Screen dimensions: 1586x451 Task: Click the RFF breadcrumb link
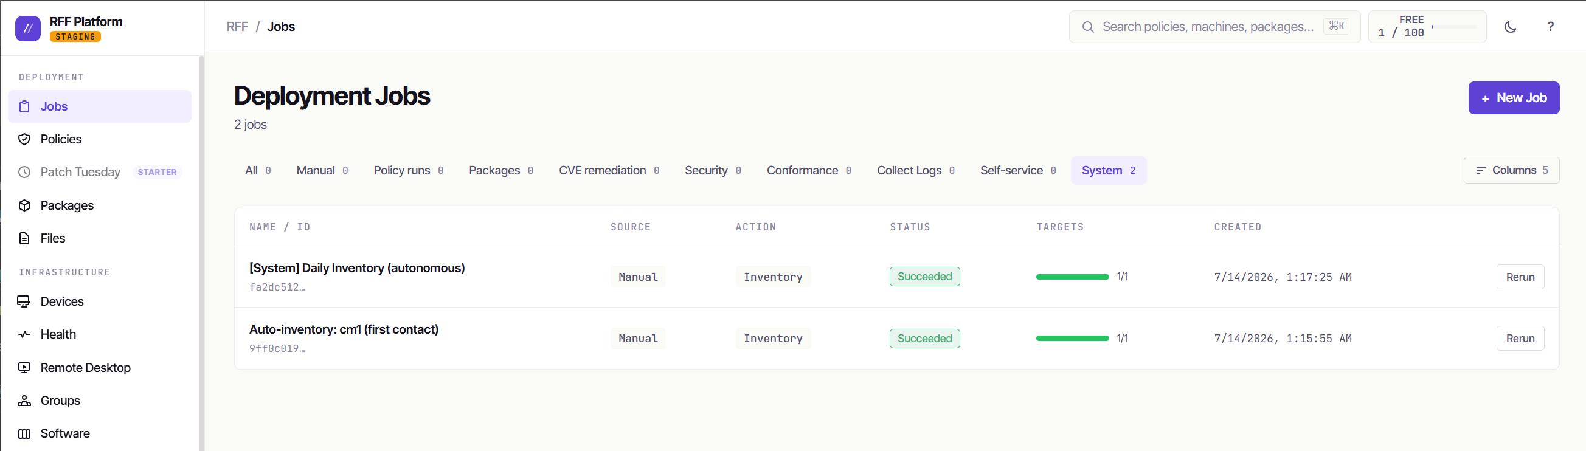click(237, 27)
